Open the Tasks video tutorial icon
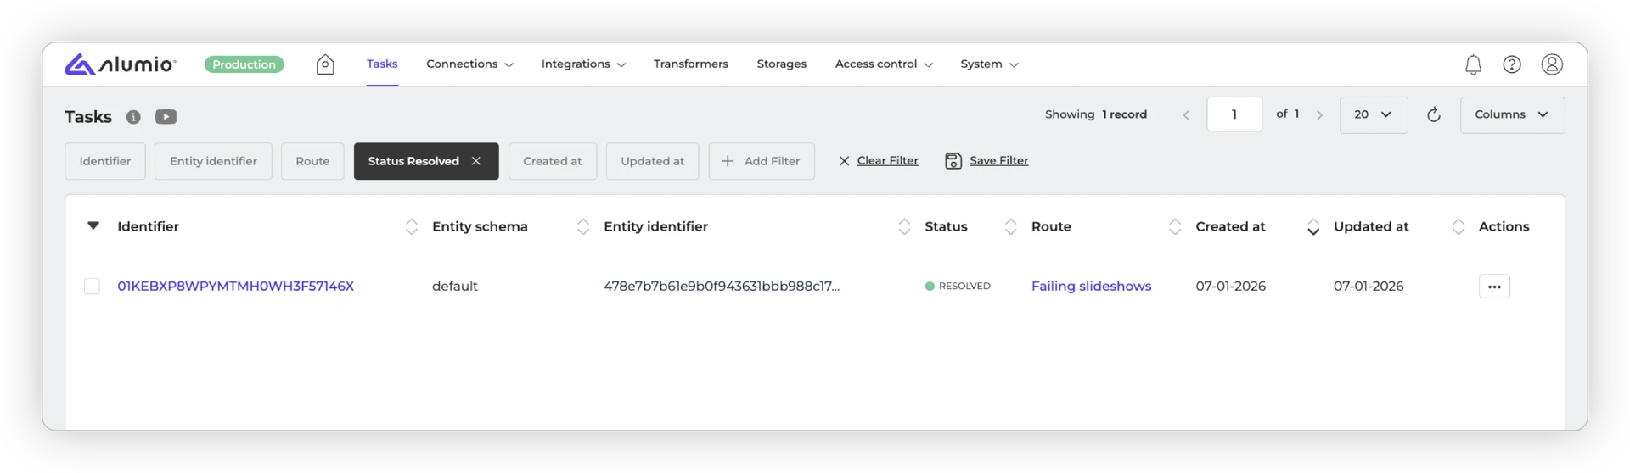1630x473 pixels. click(x=166, y=117)
